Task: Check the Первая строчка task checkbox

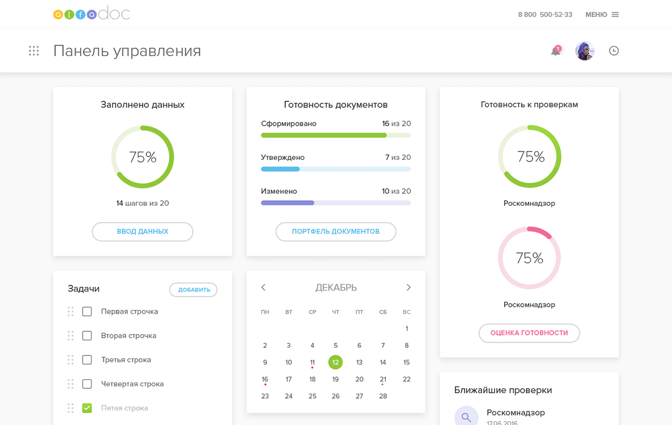Action: (87, 311)
